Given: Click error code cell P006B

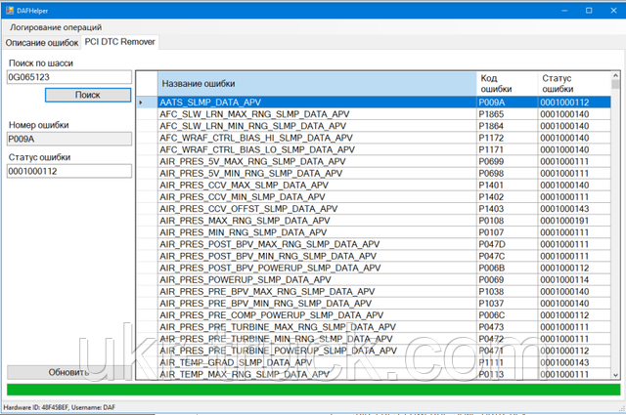Looking at the screenshot, I should pos(507,268).
